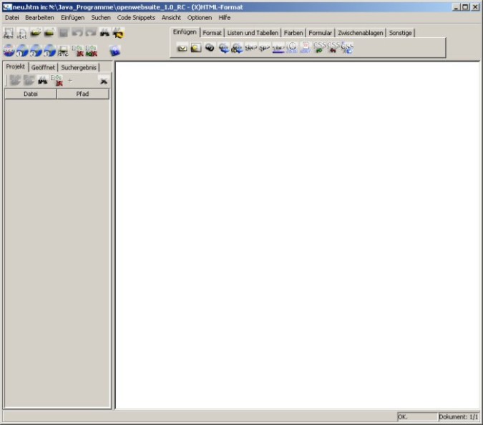Open the Datei menu
Image resolution: width=483 pixels, height=425 pixels.
point(12,18)
